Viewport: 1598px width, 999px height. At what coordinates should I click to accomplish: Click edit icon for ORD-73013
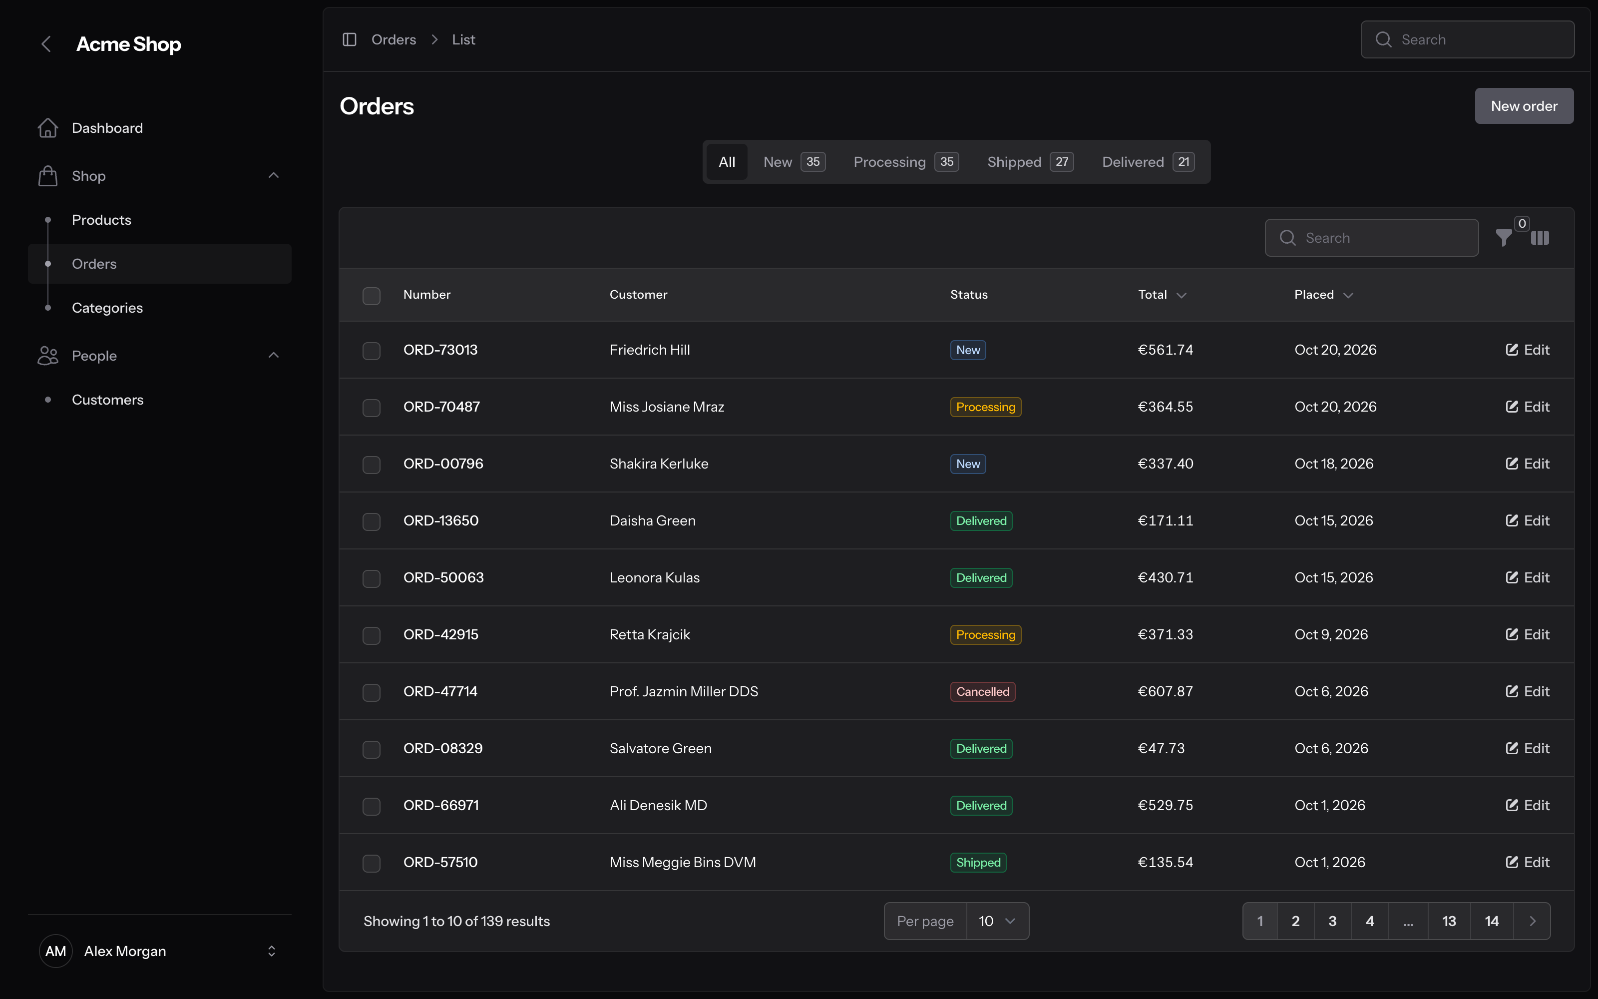coord(1512,350)
